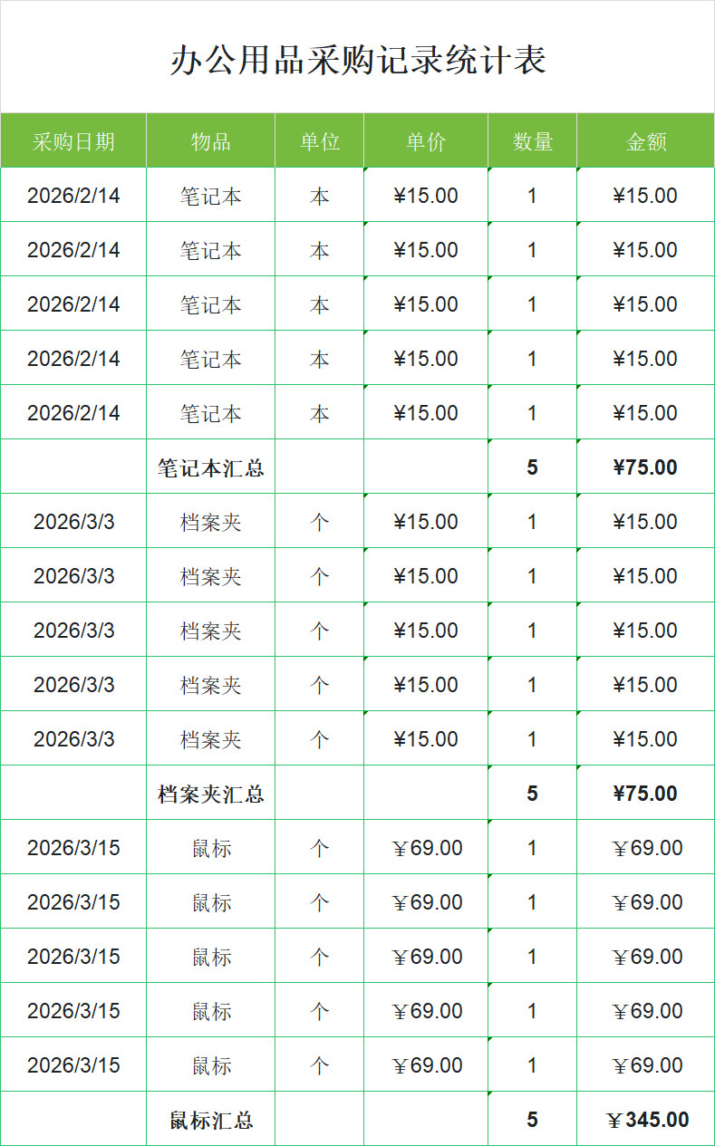The width and height of the screenshot is (715, 1146).
Task: Click the 数量 column header
Action: 532,141
